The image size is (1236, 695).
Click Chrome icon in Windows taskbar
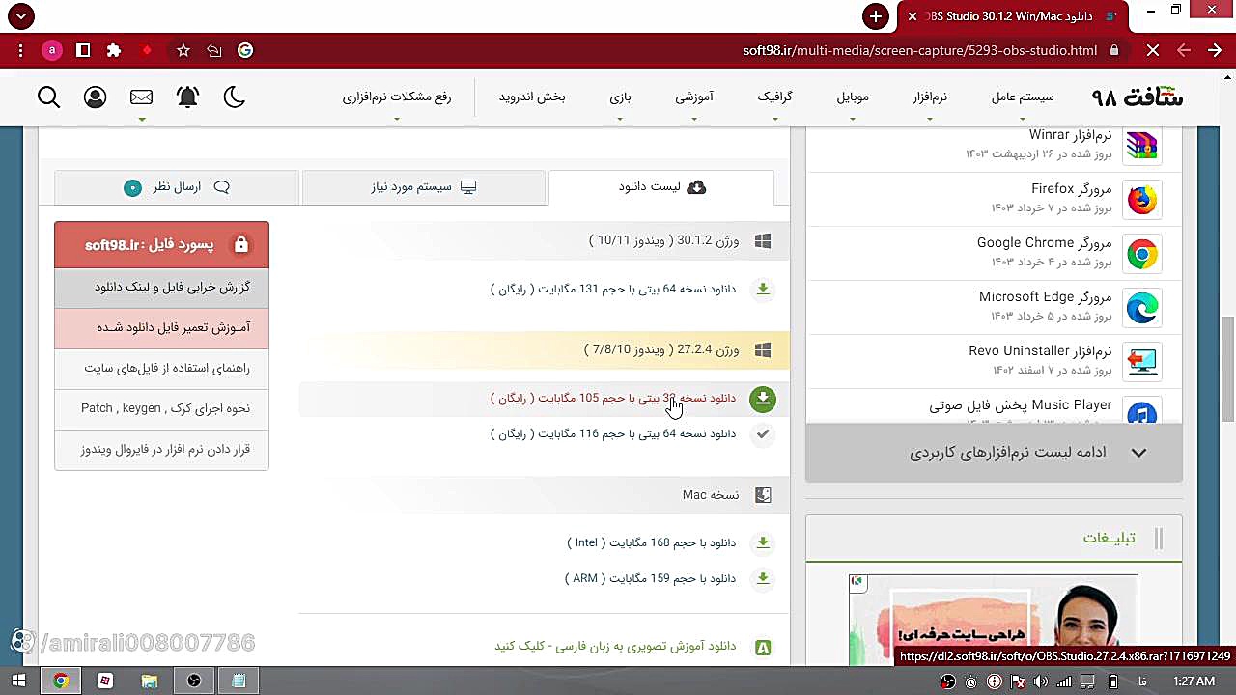click(60, 681)
